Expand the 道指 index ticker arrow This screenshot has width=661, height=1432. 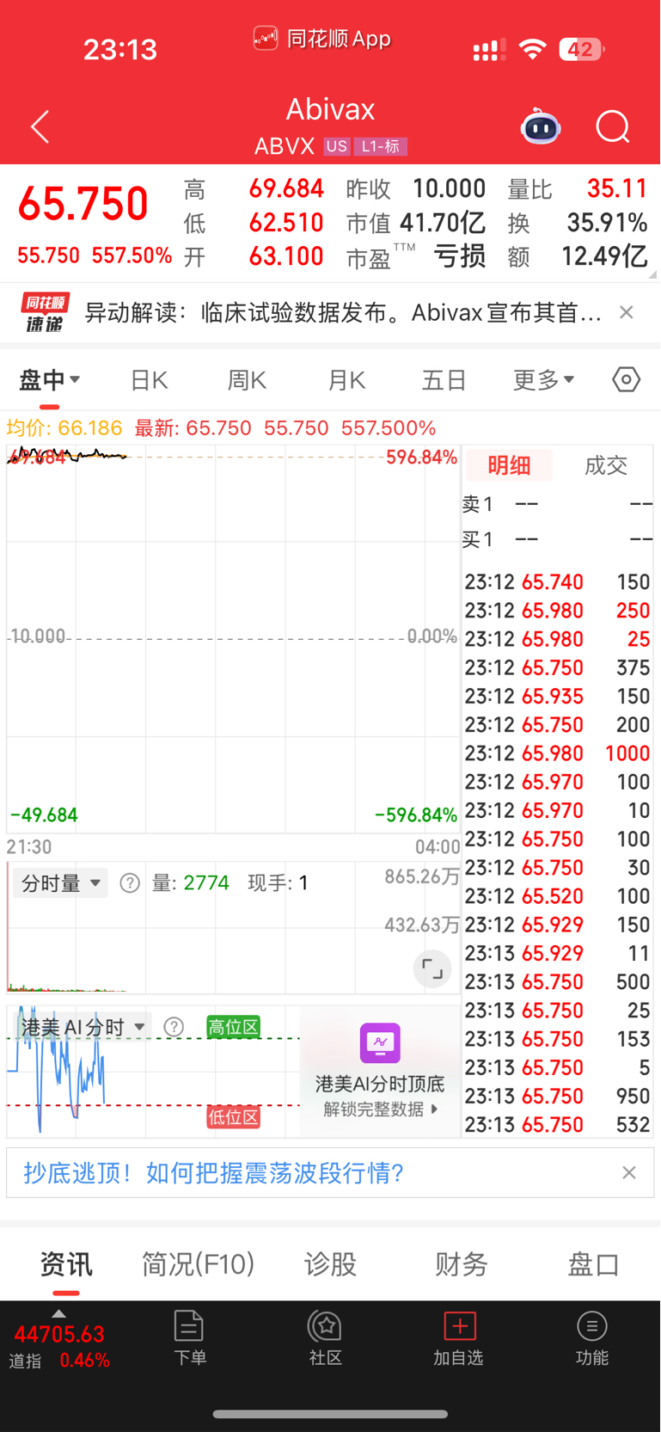point(58,1313)
